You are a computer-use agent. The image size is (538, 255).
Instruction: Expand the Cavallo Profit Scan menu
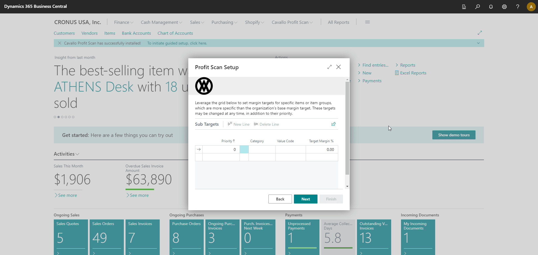(x=292, y=22)
